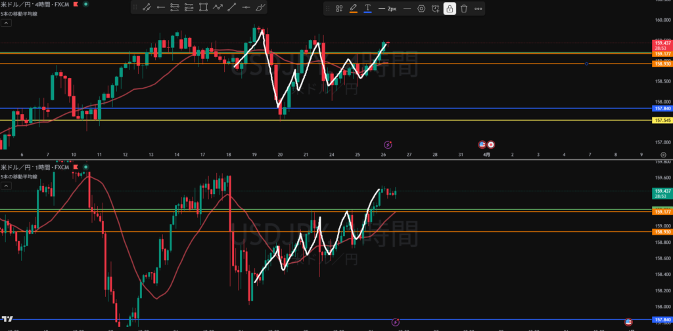Collapse the lower chart's indicator legend
This screenshot has height=331, width=673.
tap(6, 186)
